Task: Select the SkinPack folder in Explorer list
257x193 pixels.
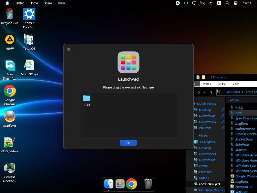Action: 242,144
